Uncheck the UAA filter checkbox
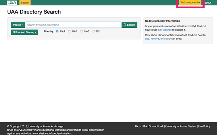 tap(57, 31)
